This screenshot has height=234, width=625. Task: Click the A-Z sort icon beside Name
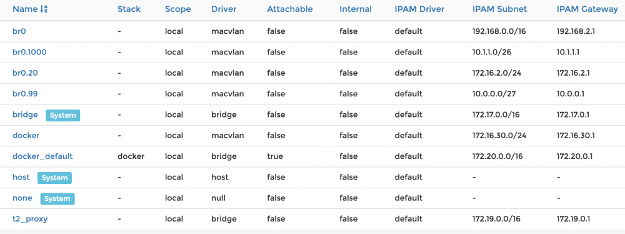click(44, 9)
